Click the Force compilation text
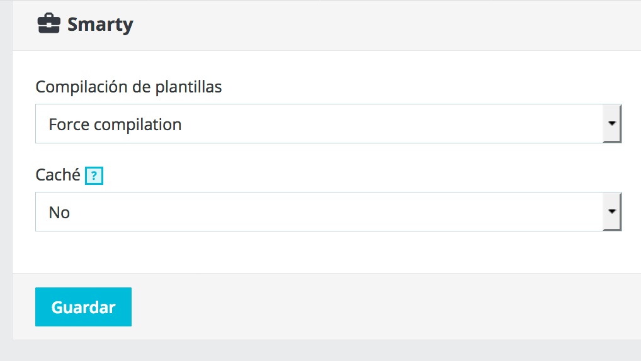This screenshot has height=361, width=641. (x=115, y=125)
